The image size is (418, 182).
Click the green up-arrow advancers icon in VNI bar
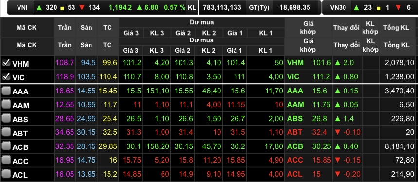39,7
